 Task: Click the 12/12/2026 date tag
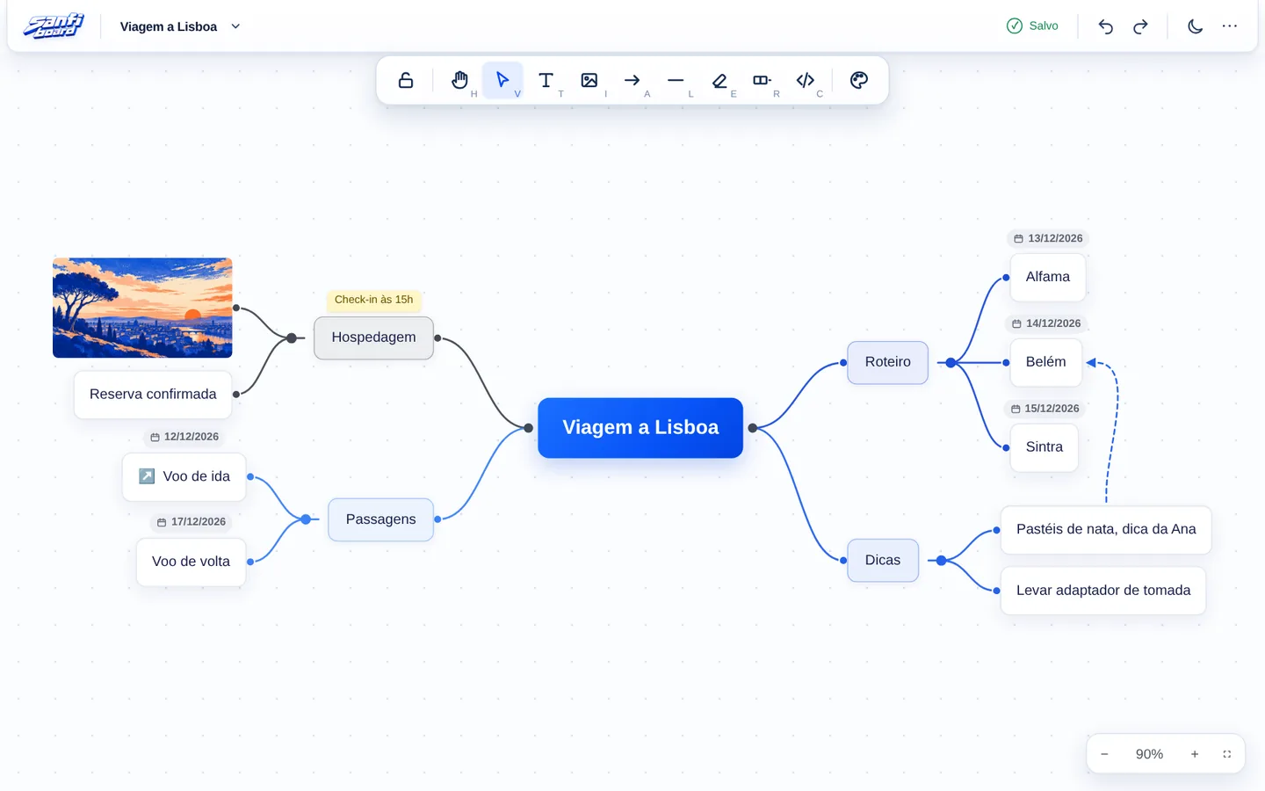(184, 437)
